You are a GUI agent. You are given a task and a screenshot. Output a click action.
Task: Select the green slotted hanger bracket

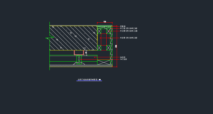point(79,60)
